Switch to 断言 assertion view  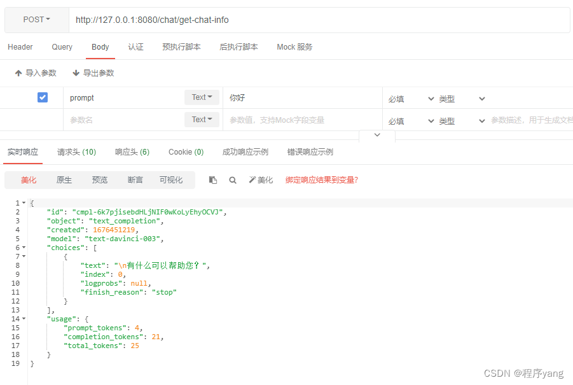tap(135, 180)
